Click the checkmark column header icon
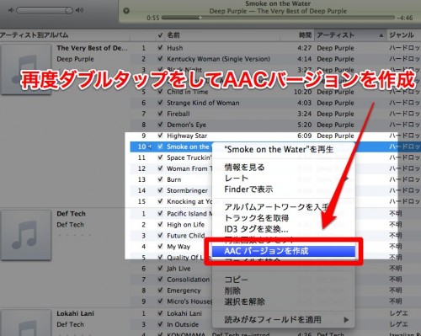 coord(160,35)
